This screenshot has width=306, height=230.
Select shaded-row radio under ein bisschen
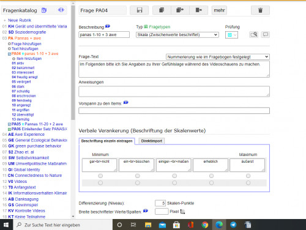pyautogui.click(x=138, y=183)
